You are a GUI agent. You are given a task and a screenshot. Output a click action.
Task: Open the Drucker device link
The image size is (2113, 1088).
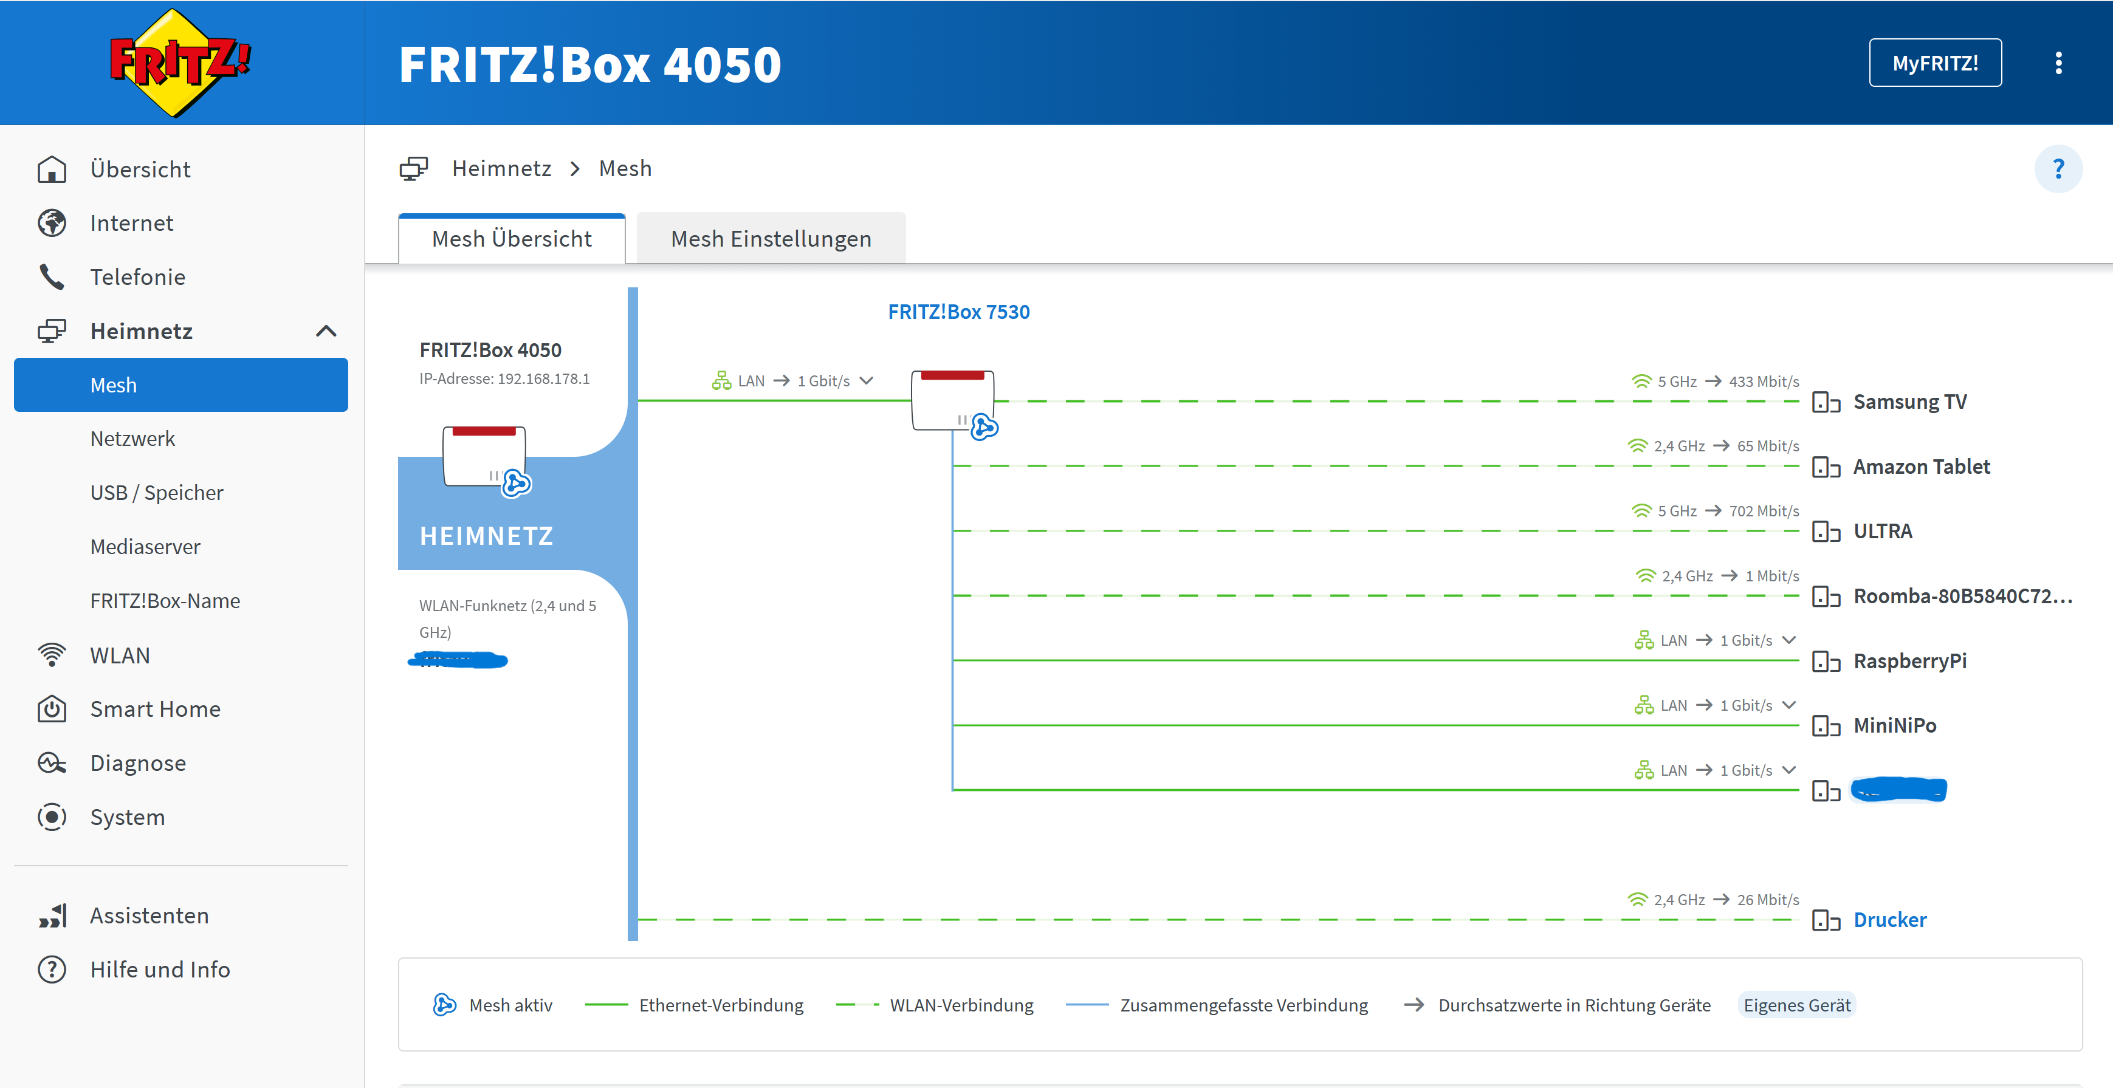tap(1889, 920)
